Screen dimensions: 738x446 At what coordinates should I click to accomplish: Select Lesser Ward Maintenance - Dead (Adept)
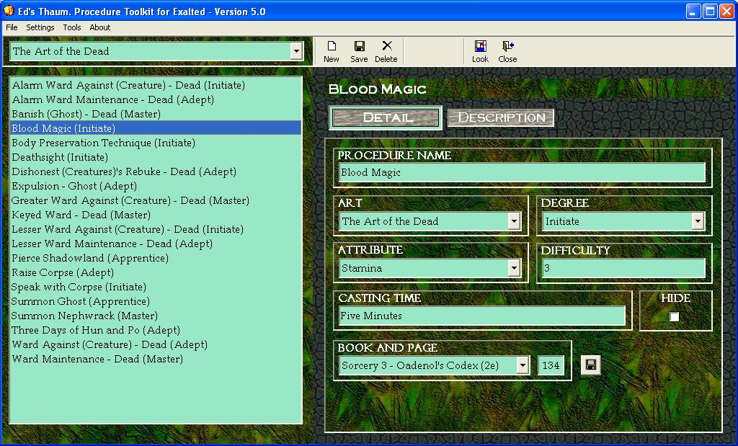[x=156, y=244]
